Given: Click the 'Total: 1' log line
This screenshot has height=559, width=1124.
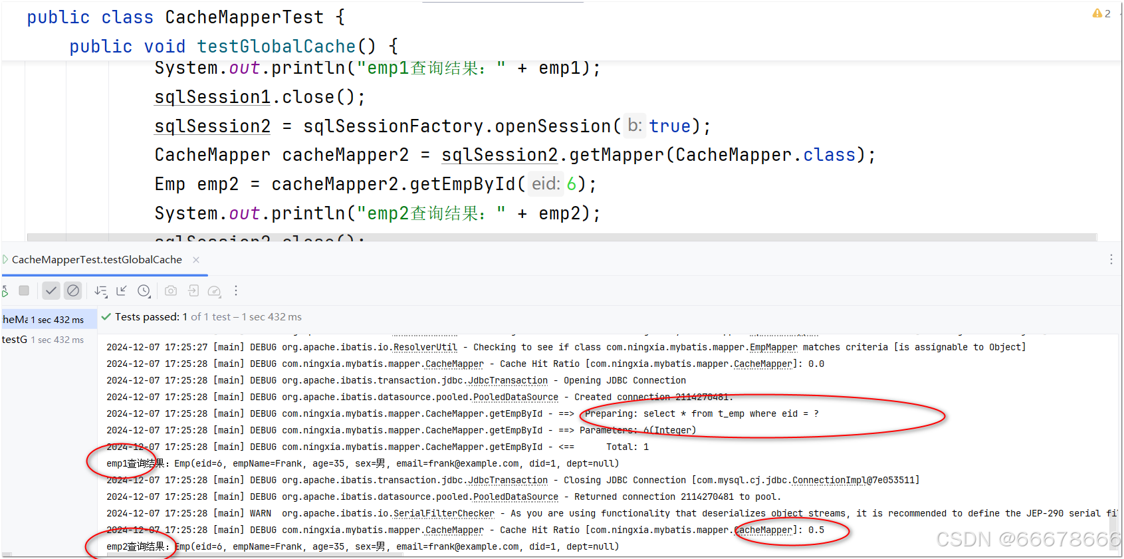Looking at the screenshot, I should click(378, 447).
